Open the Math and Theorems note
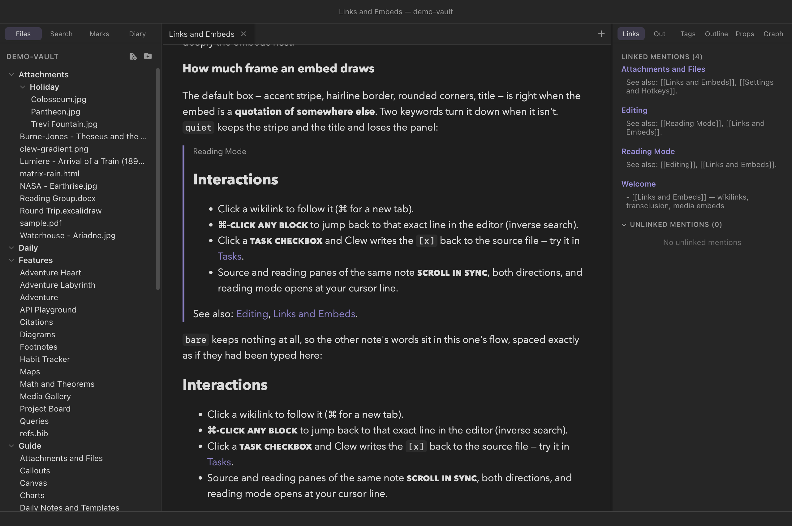The height and width of the screenshot is (526, 792). point(57,384)
